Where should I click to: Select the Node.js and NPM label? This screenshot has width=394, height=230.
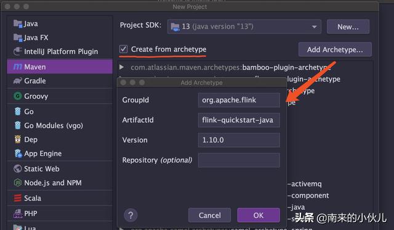click(x=53, y=183)
